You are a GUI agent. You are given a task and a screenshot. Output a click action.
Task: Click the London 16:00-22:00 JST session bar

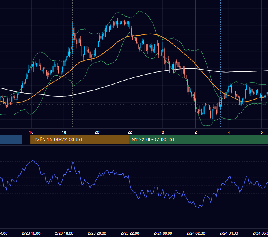(x=80, y=139)
